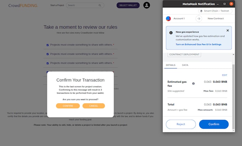Screen dimensions: 242x146
Task: Open the Smart Chain - Testnet network selector
Action: click(215, 11)
